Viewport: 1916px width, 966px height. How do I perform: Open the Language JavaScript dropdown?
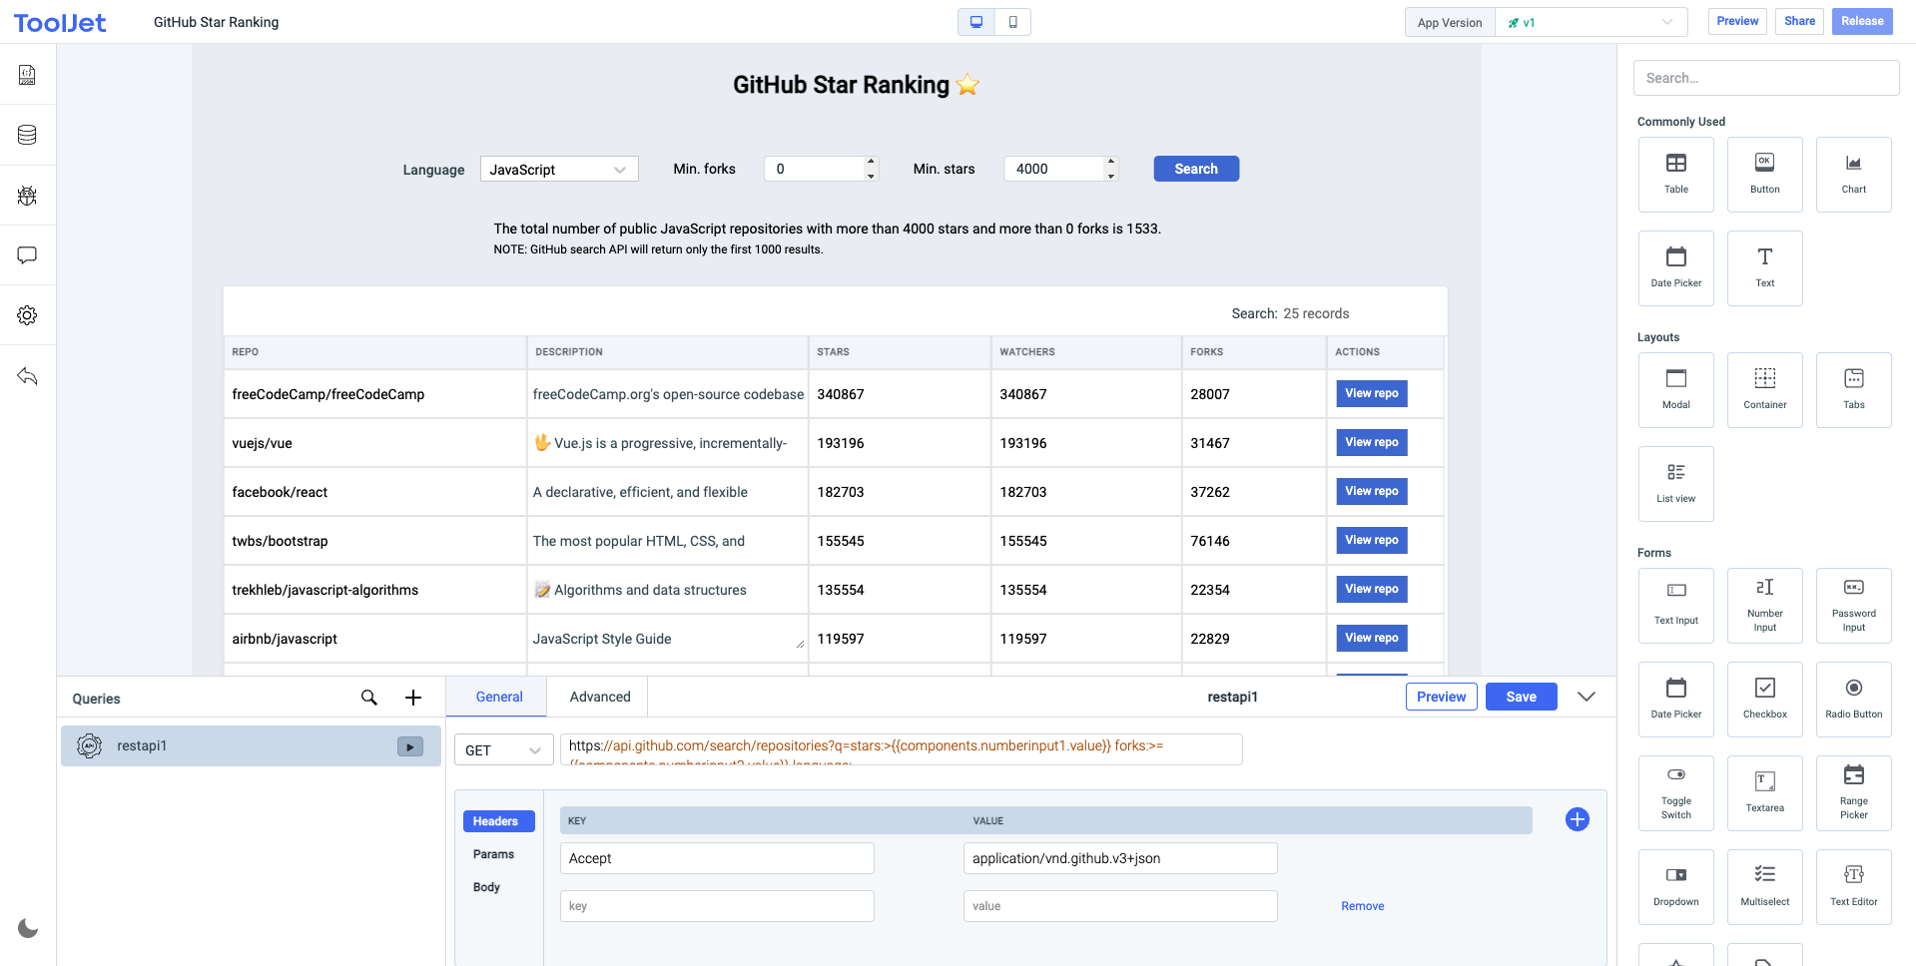click(558, 170)
